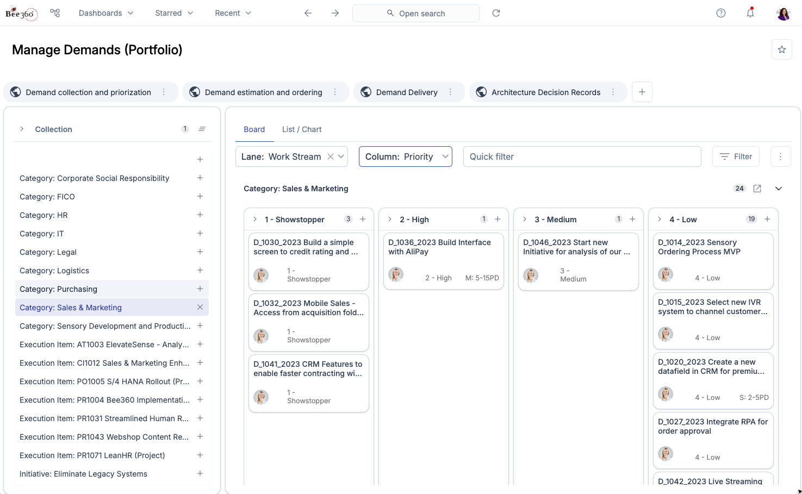Expand the Dashboards menu
802x494 pixels.
tap(105, 13)
